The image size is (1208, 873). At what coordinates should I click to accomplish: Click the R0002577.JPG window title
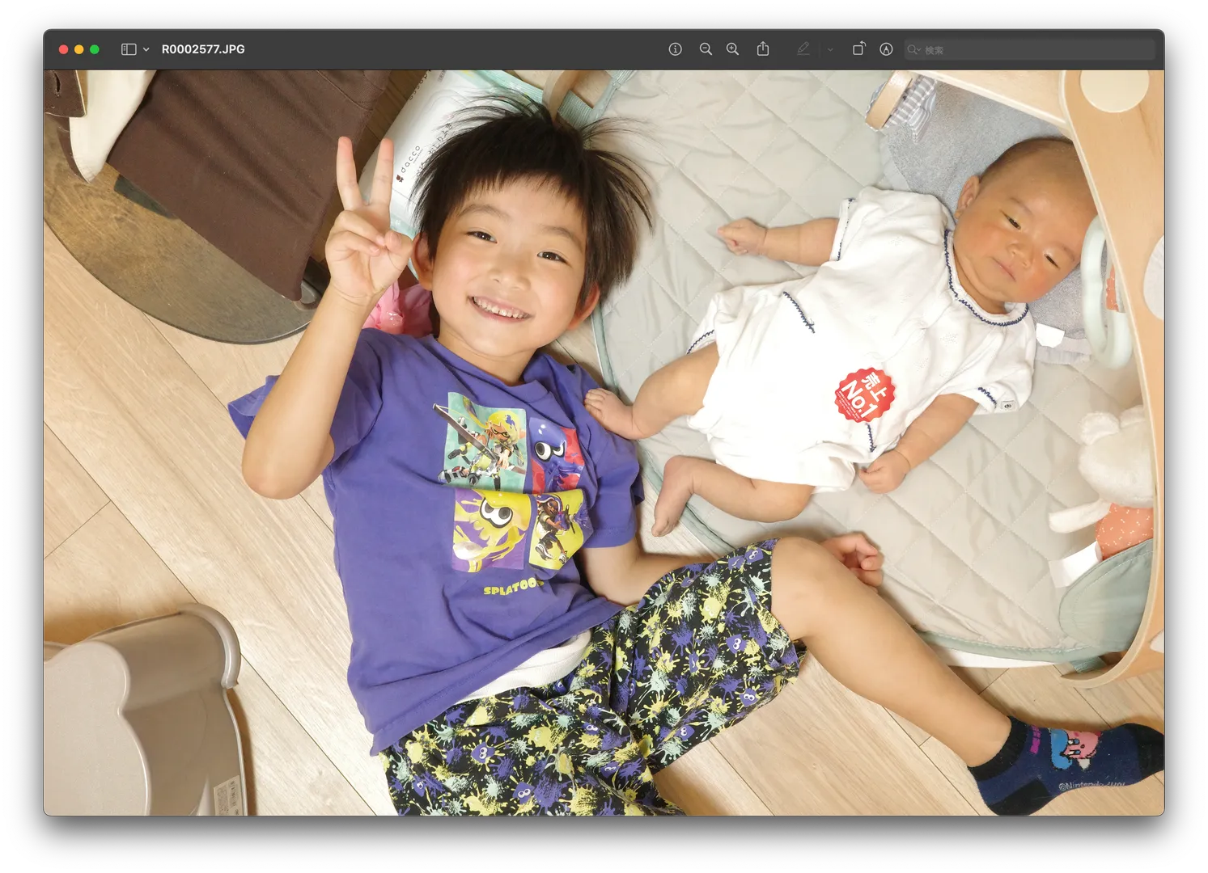203,49
